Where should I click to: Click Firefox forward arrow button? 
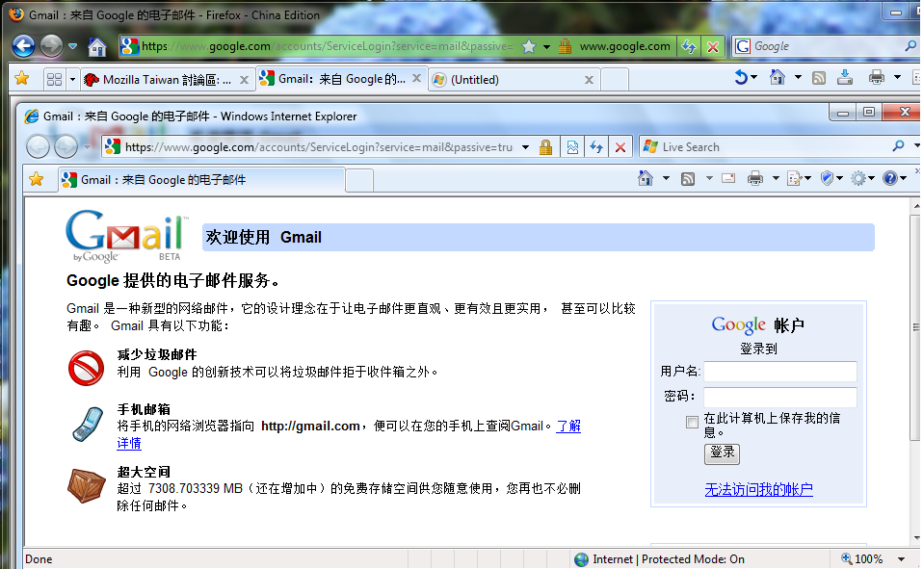click(52, 46)
